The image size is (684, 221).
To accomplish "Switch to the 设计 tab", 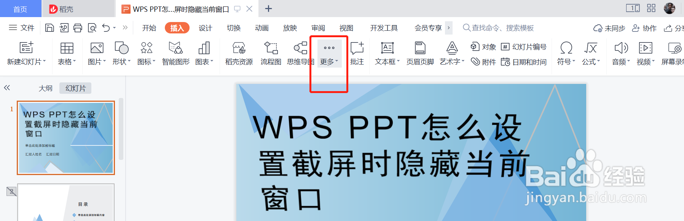I will (x=205, y=28).
